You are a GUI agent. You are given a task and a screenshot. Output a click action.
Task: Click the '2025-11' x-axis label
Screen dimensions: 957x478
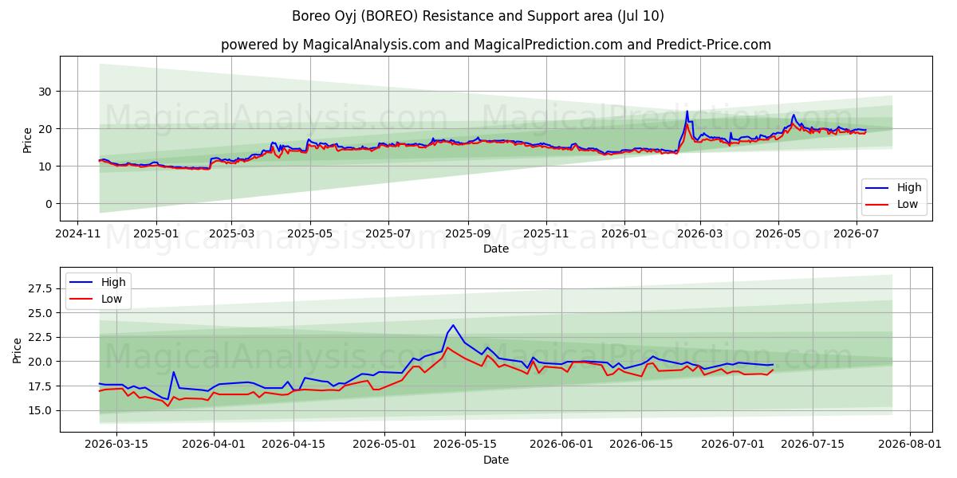tap(546, 235)
